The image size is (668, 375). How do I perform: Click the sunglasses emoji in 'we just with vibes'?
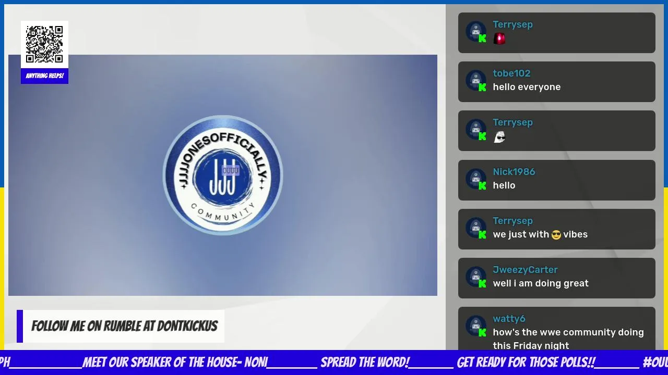coord(556,235)
